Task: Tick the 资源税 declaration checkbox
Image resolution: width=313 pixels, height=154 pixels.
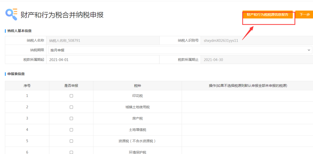Action: 71,141
